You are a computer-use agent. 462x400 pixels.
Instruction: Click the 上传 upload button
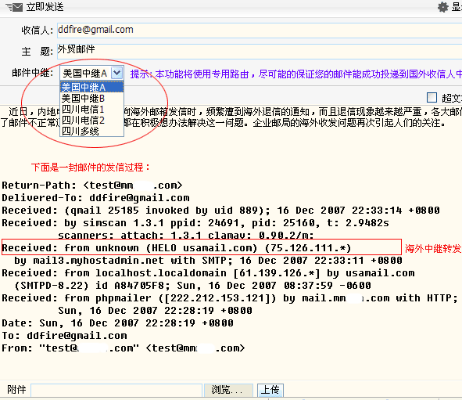(x=270, y=391)
